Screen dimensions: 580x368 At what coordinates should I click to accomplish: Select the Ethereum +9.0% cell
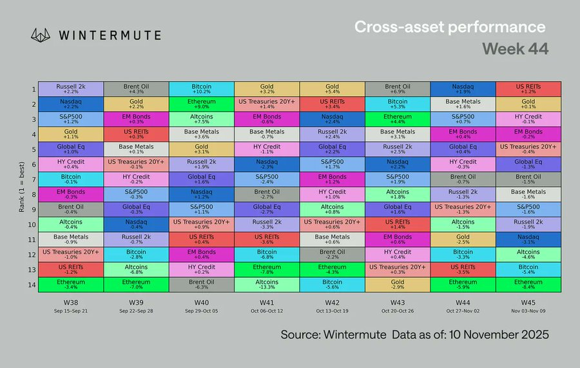tap(201, 104)
